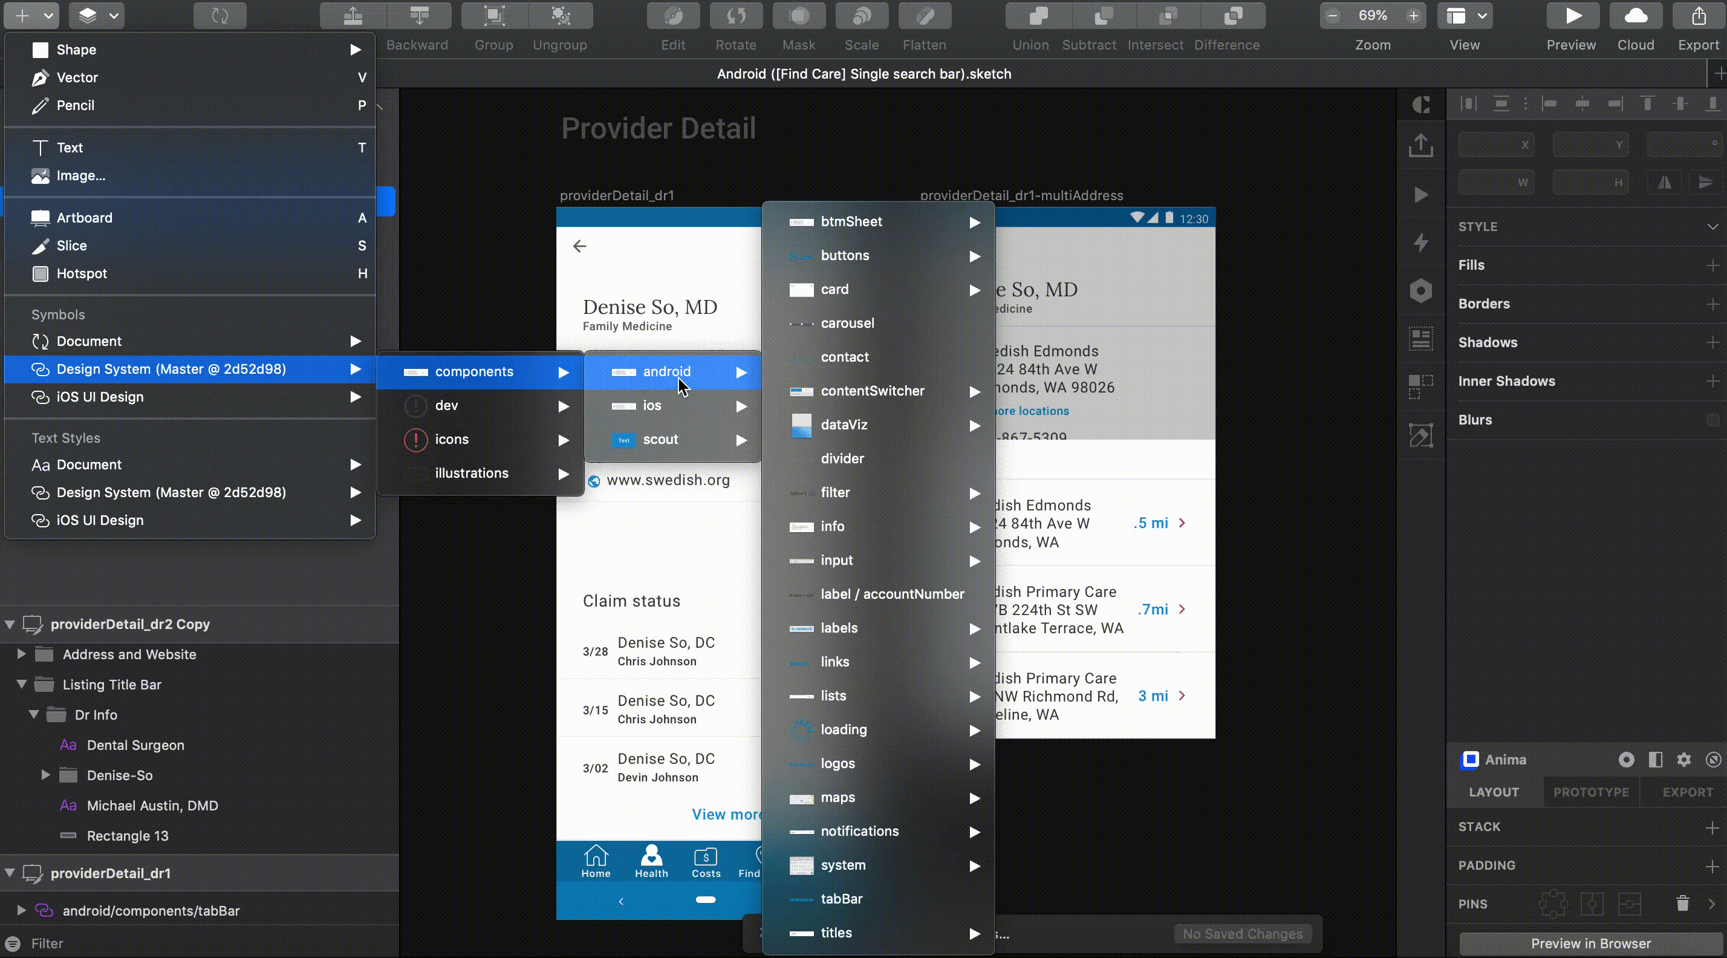Add a new fill with plus button
This screenshot has height=958, width=1727.
click(x=1712, y=266)
